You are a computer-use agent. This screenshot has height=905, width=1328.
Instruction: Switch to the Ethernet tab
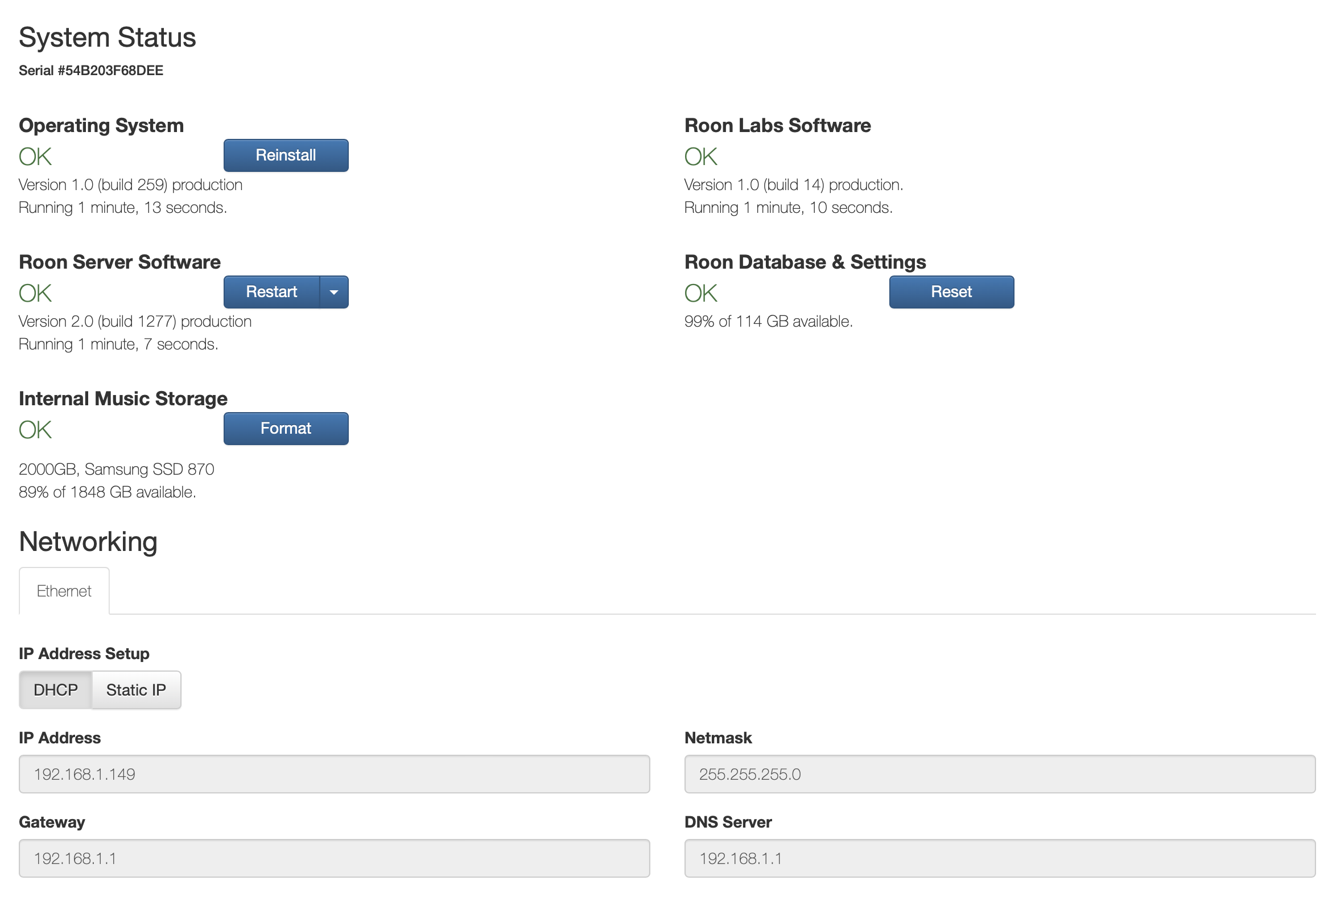[x=64, y=591]
